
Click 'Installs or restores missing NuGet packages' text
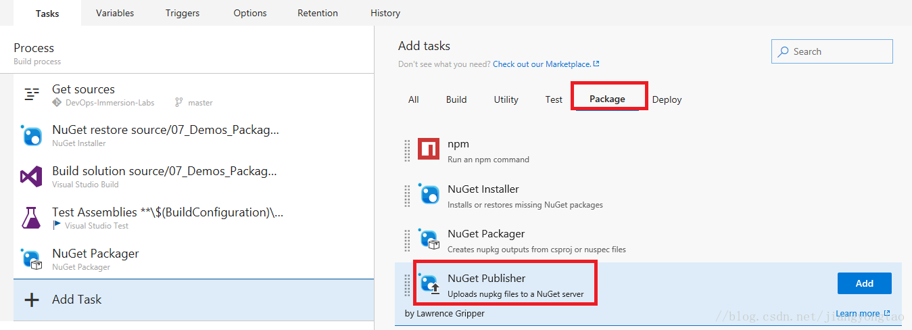click(x=525, y=205)
